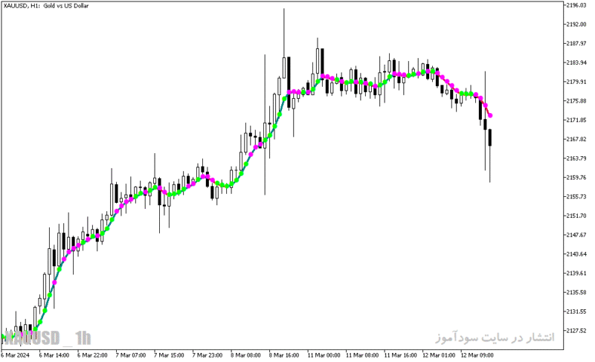The height and width of the screenshot is (362, 595).
Task: Select the 8 Mar 16:00 time label
Action: pyautogui.click(x=284, y=355)
